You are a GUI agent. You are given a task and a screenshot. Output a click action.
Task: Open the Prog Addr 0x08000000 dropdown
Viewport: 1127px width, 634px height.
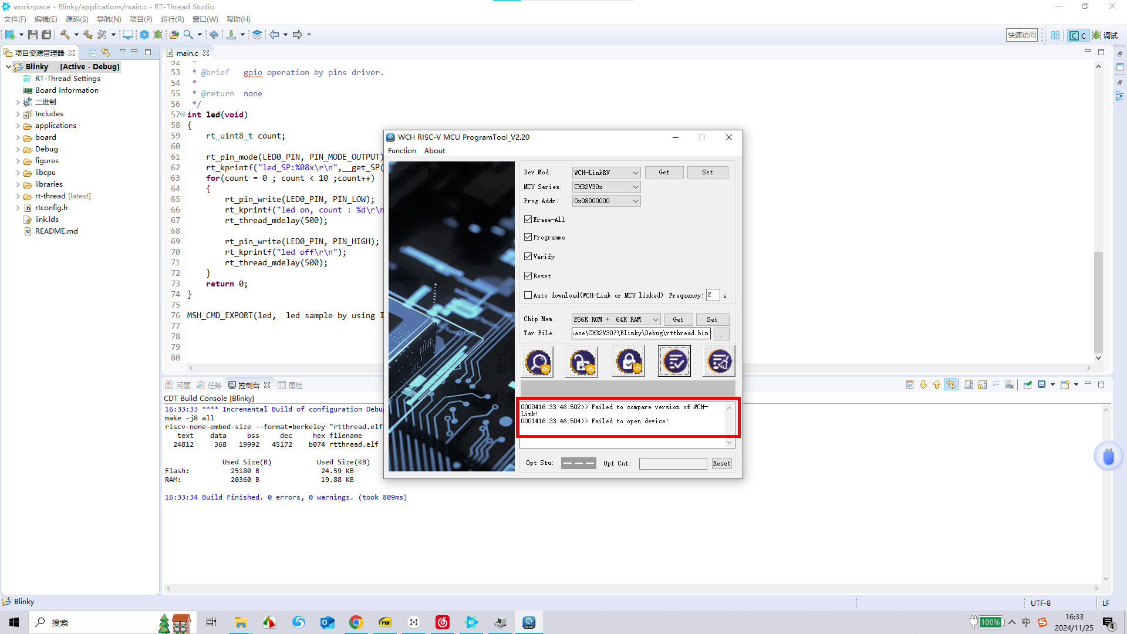606,201
